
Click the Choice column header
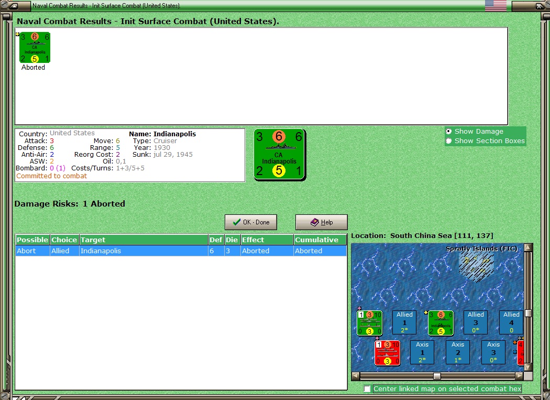64,240
